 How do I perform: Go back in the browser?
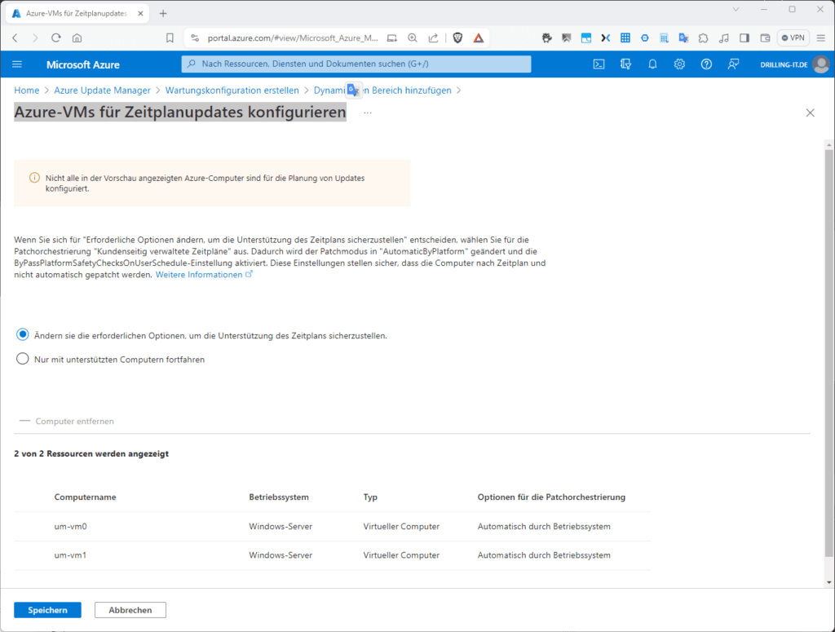[15, 38]
